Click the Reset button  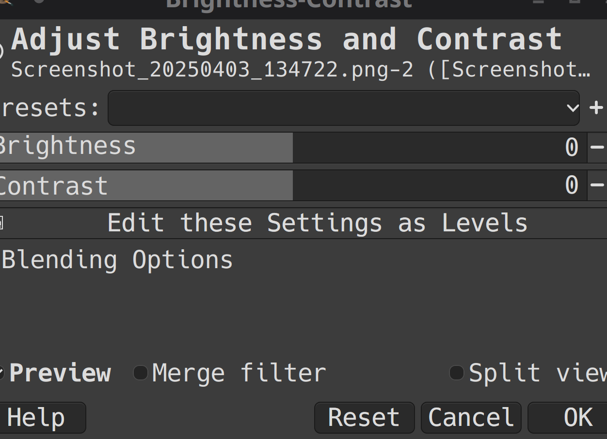(364, 417)
